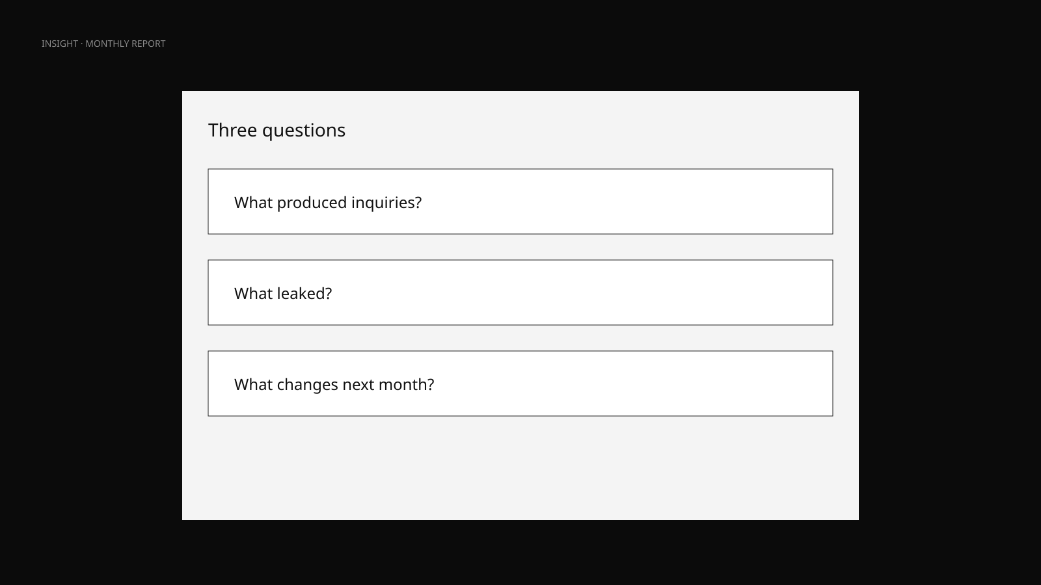This screenshot has width=1041, height=585.
Task: Click the word "produced" in first box
Action: (x=312, y=203)
